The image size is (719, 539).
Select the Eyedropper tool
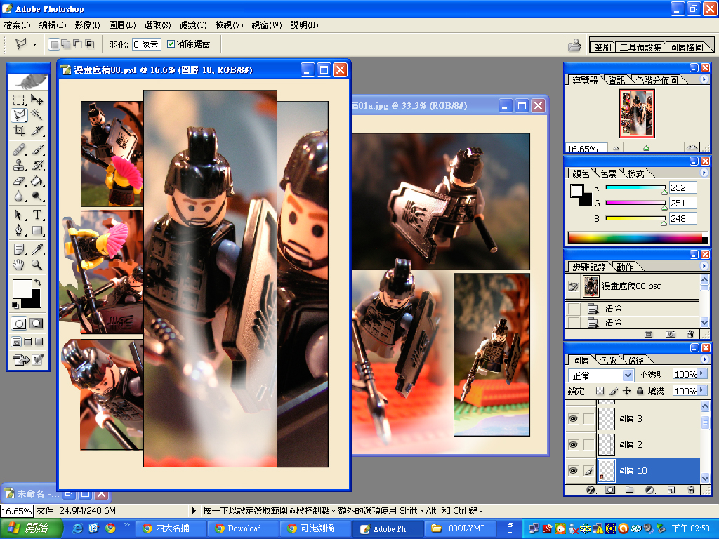(x=37, y=249)
